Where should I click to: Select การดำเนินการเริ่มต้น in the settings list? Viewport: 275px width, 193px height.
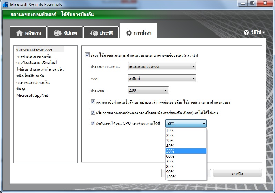click(34, 56)
